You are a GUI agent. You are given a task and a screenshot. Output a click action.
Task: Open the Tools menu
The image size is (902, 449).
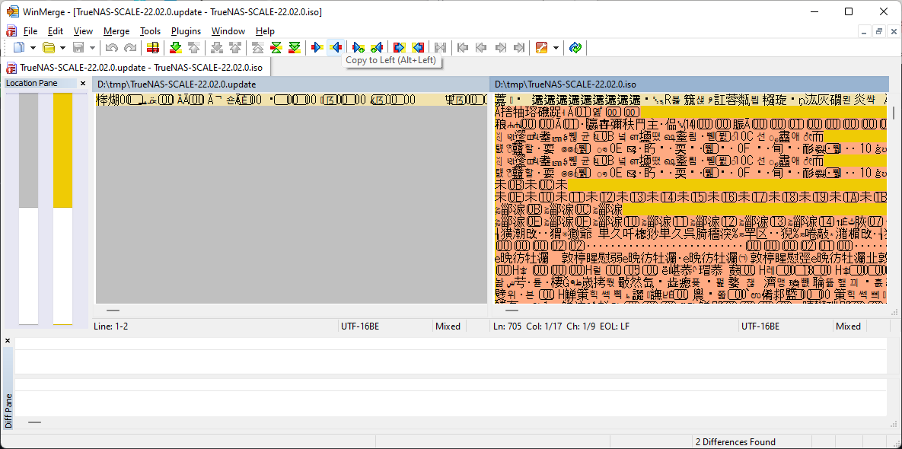[151, 31]
